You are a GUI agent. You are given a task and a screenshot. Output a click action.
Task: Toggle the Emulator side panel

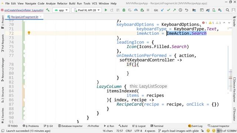click(234, 114)
